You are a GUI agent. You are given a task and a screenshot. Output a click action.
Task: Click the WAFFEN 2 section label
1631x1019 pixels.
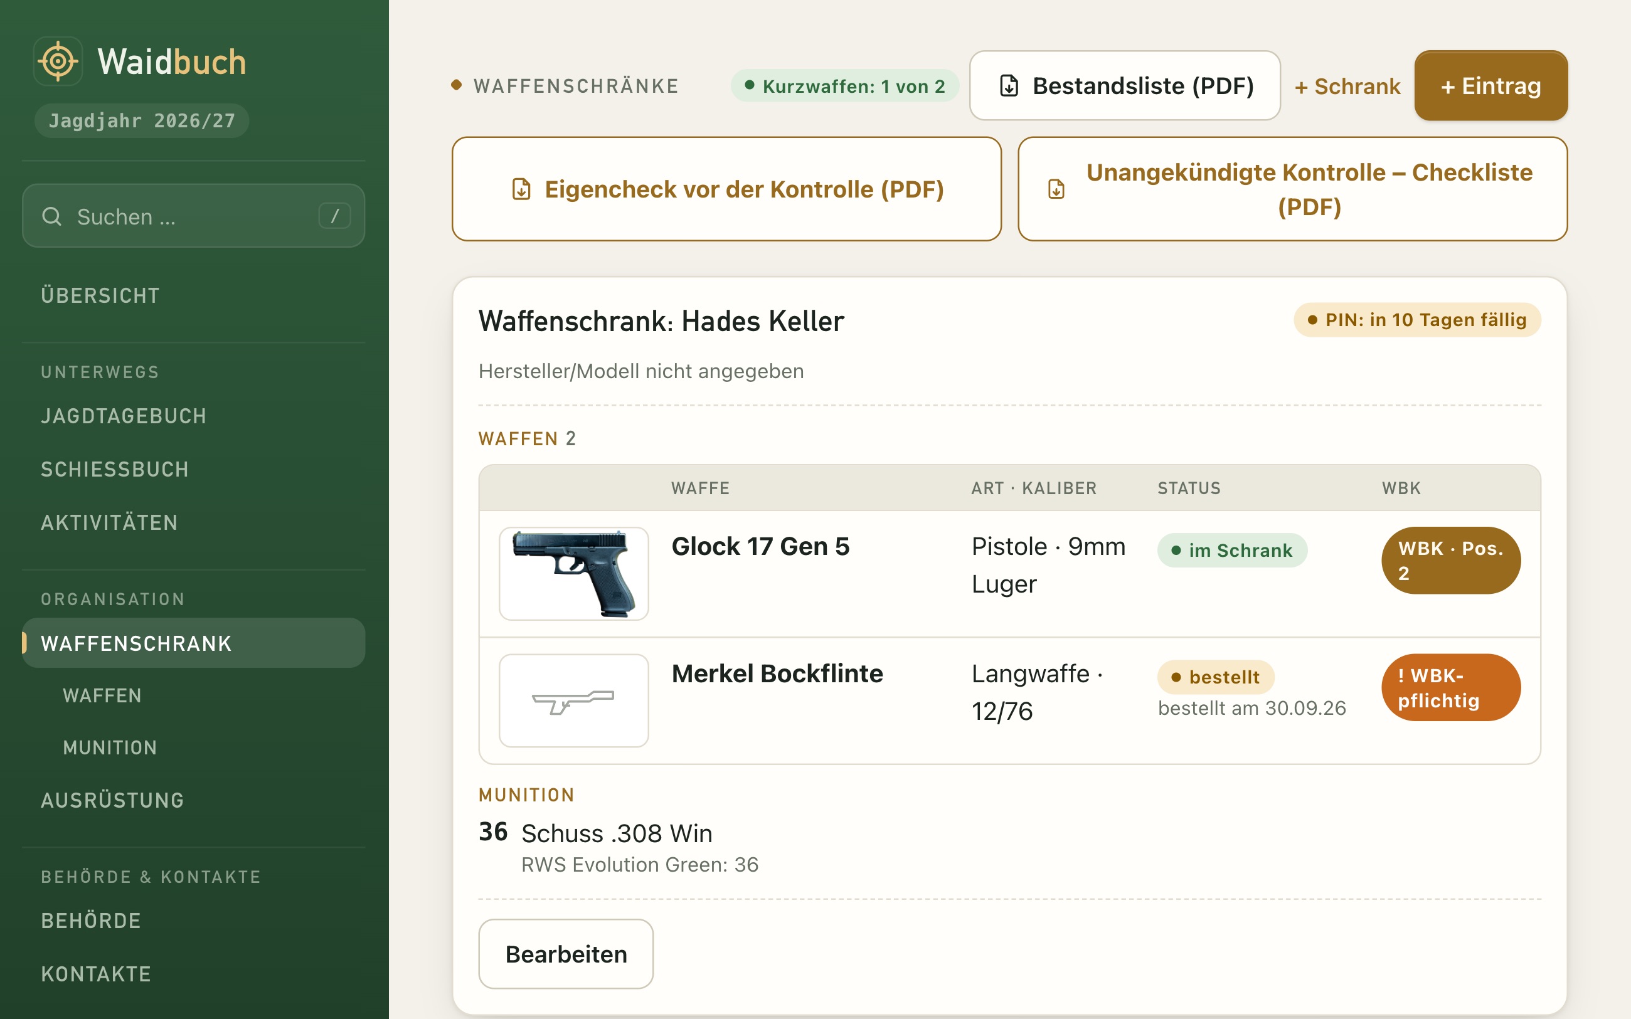tap(528, 439)
